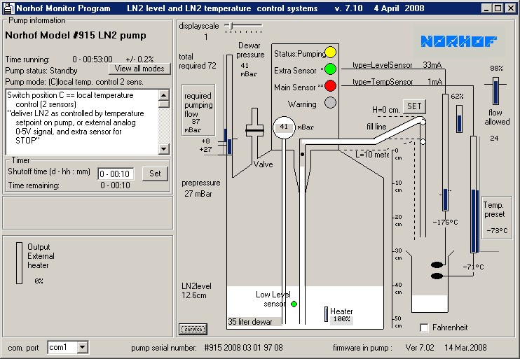Click the pump serial number text
This screenshot has width=520, height=359.
click(x=243, y=348)
